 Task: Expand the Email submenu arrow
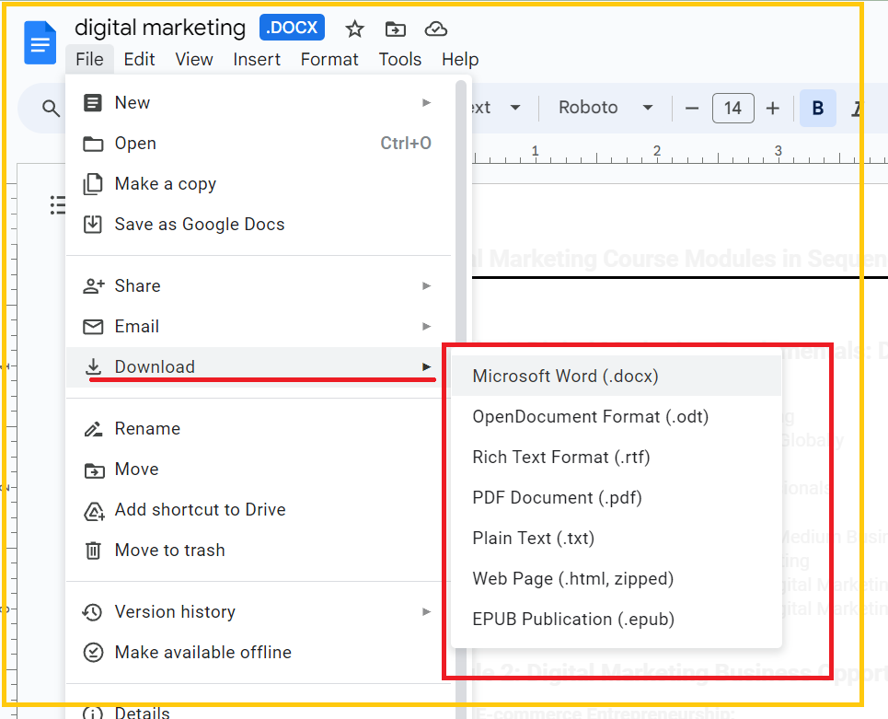(426, 326)
